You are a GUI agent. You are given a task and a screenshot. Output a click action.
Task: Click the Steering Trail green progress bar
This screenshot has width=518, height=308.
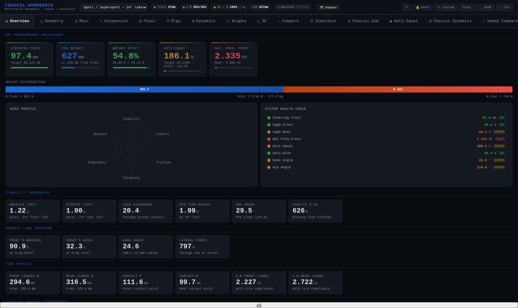tap(29, 68)
